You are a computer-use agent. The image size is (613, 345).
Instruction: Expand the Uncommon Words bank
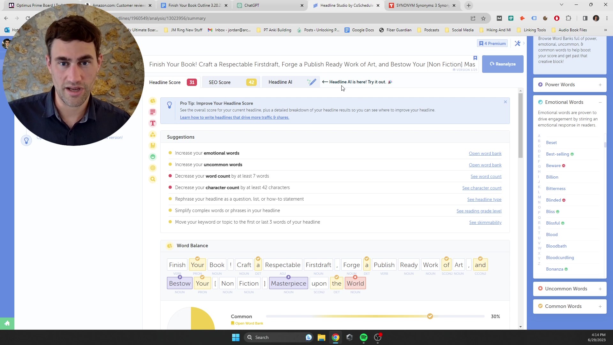click(x=570, y=289)
